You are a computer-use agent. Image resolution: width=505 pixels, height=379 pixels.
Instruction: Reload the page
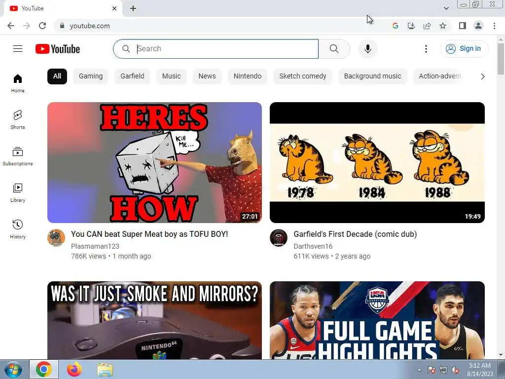(x=42, y=26)
